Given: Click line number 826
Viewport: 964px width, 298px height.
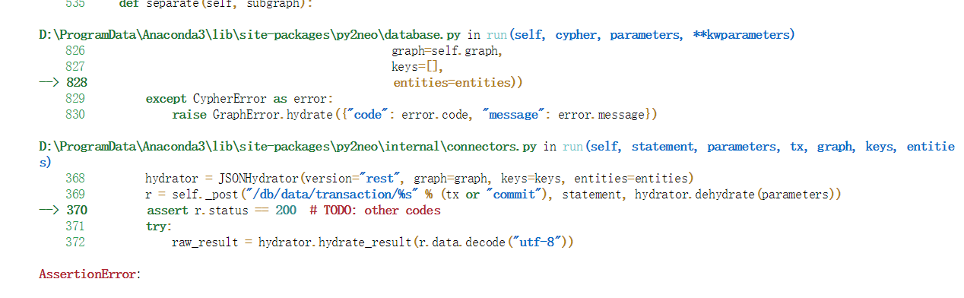Looking at the screenshot, I should pyautogui.click(x=75, y=51).
